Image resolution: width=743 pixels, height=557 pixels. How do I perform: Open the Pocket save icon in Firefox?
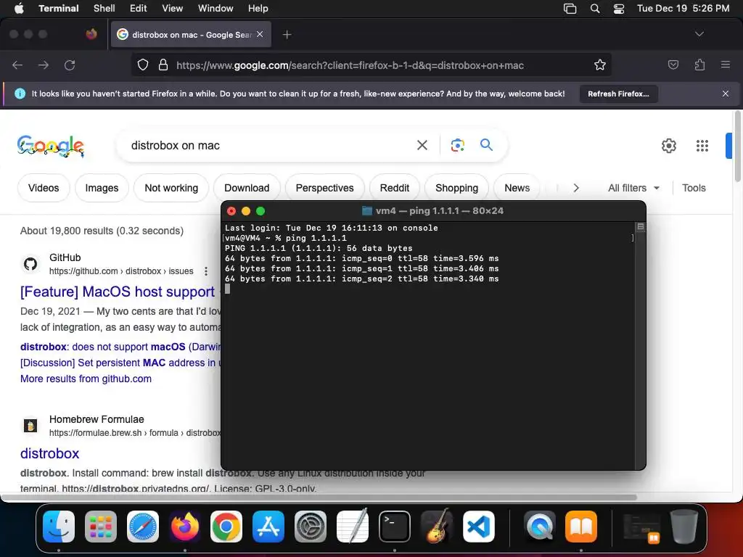673,65
